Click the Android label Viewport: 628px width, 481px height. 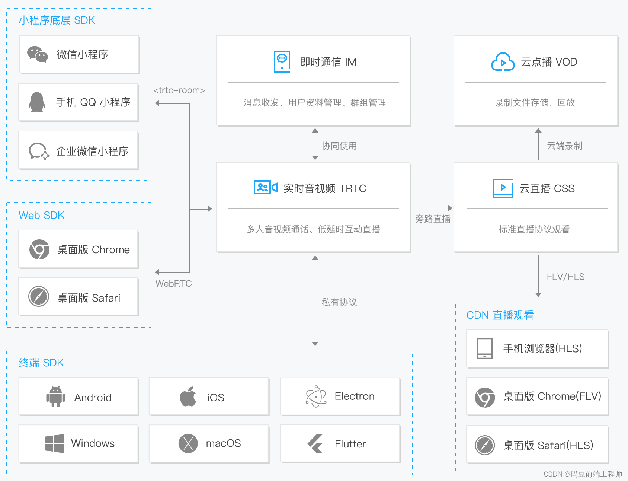93,398
